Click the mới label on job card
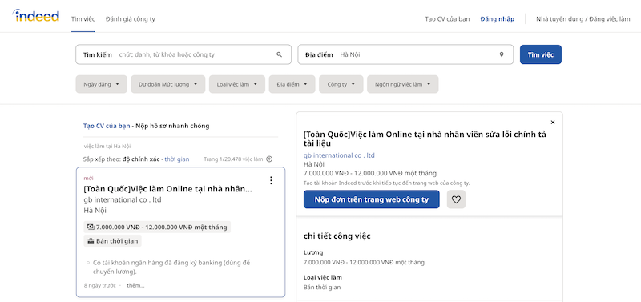Viewport: 641px width, 302px height. click(88, 178)
